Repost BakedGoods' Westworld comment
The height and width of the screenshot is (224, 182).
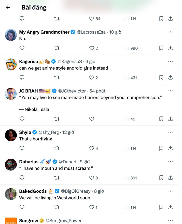point(57,207)
